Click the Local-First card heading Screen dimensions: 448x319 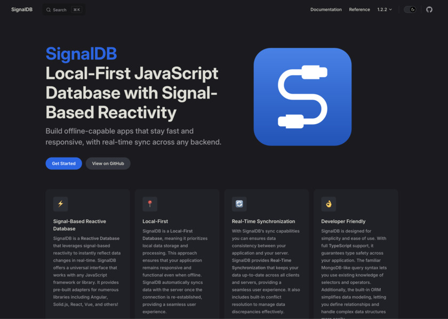(155, 221)
